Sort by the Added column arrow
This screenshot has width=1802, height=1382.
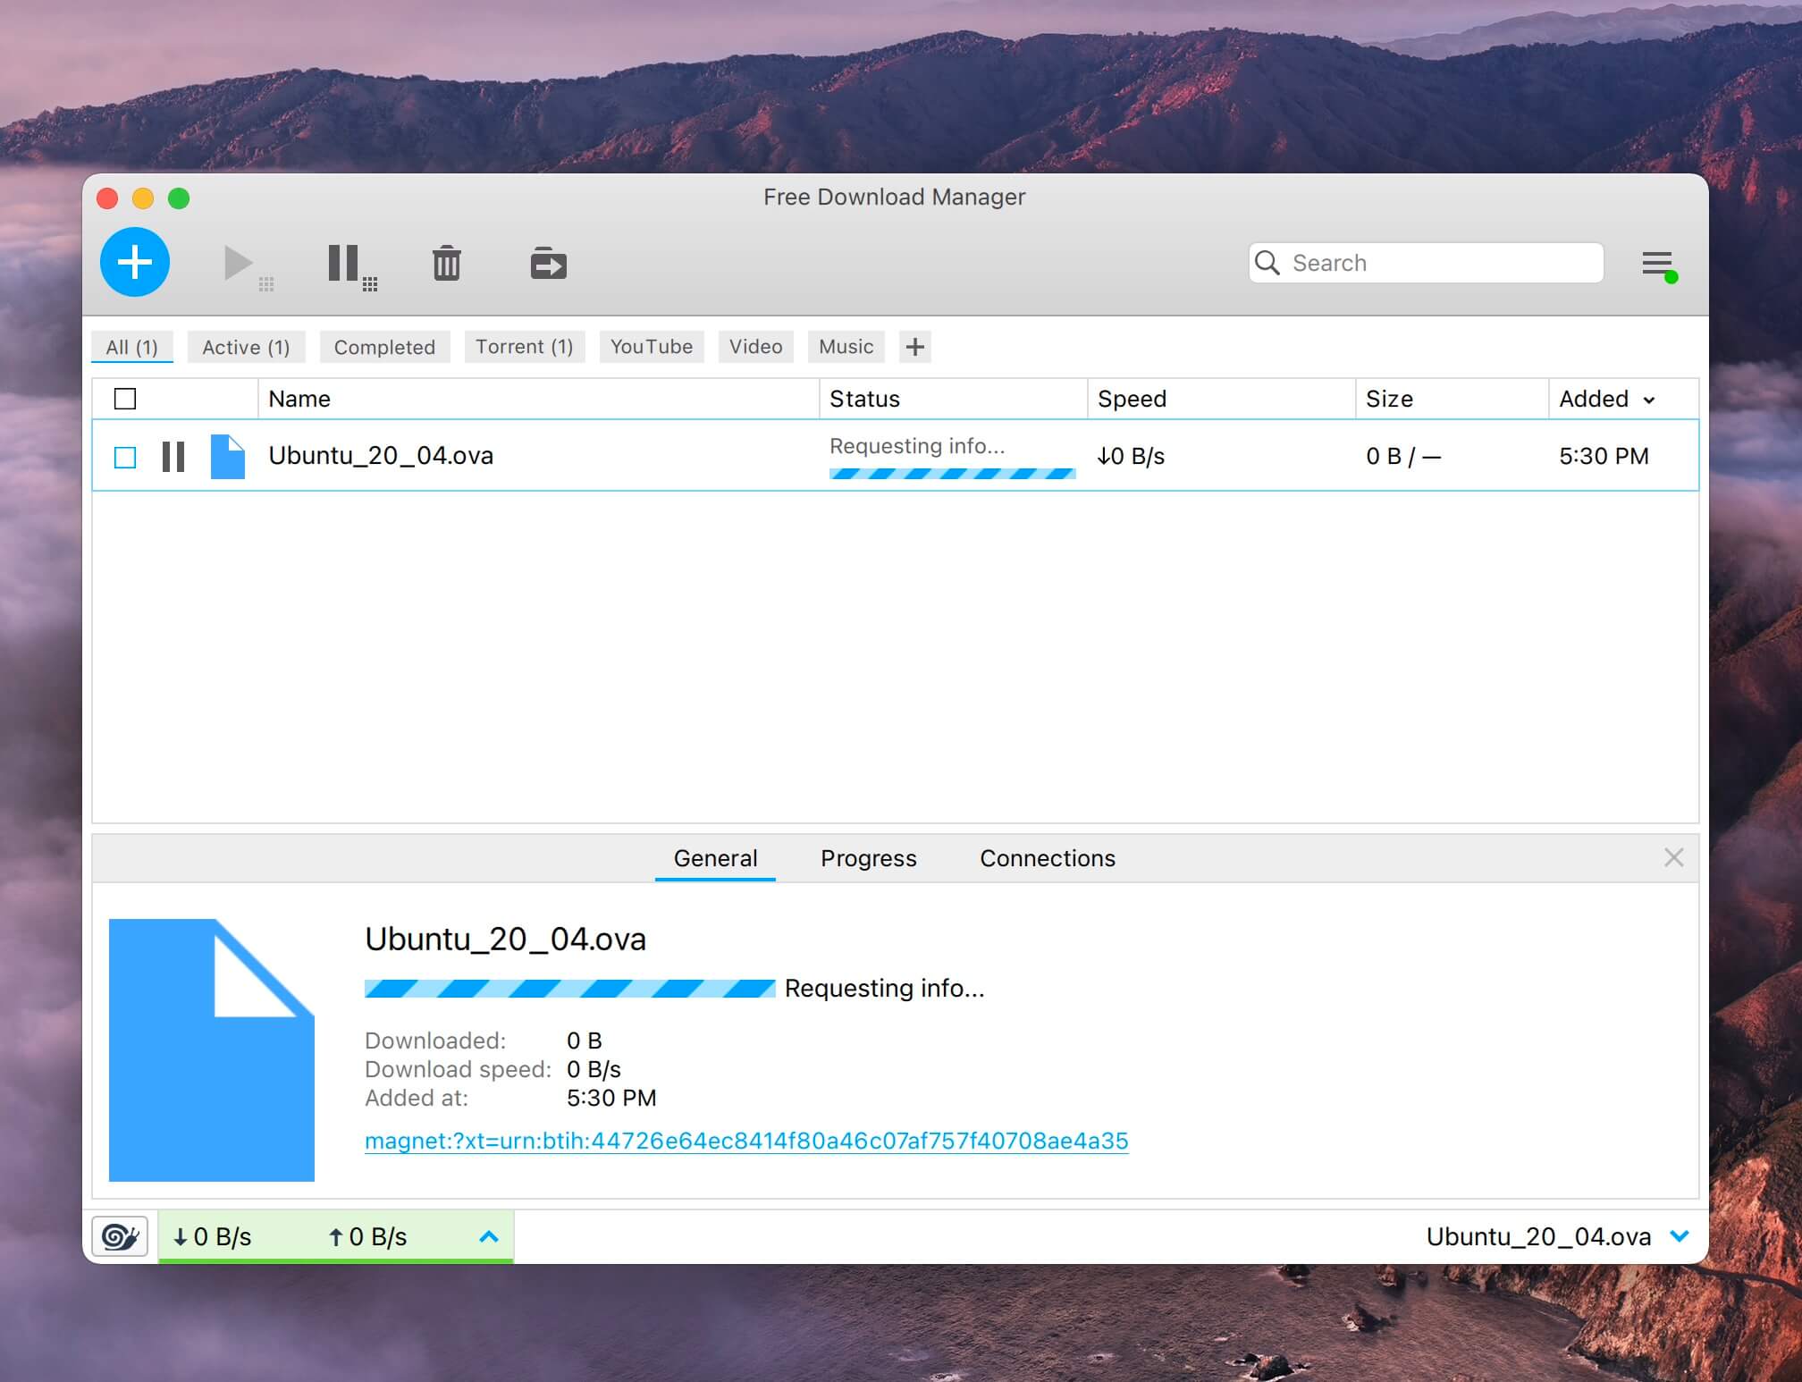pos(1649,400)
